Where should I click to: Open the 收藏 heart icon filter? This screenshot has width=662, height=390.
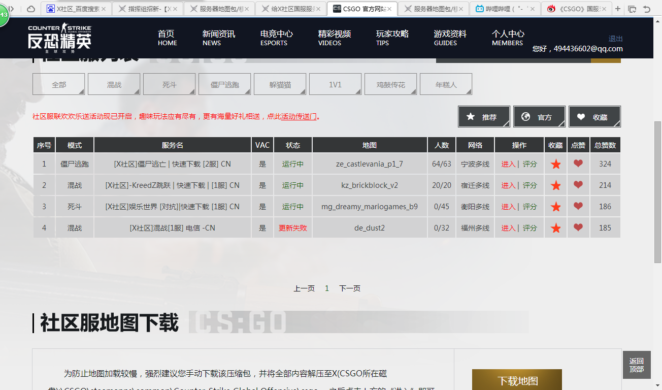(x=594, y=116)
